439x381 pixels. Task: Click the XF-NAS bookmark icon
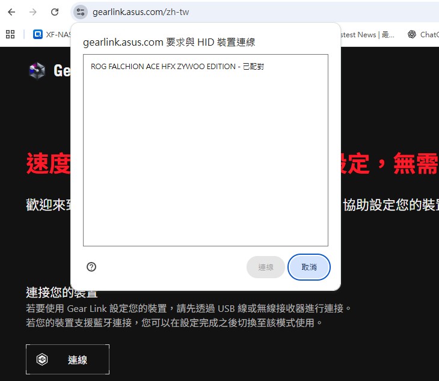pos(38,34)
